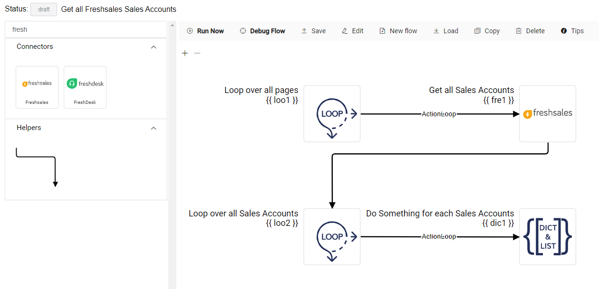Image resolution: width=599 pixels, height=289 pixels.
Task: Click the ActionLoop label after loo2
Action: [439, 236]
